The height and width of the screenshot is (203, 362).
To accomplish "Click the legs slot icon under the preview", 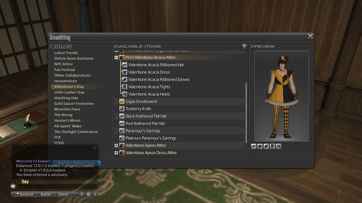I will (x=272, y=146).
